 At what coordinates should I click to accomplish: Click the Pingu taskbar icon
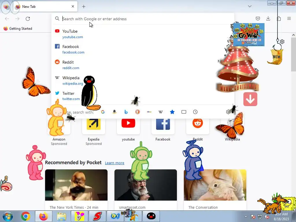pyautogui.click(x=151, y=216)
